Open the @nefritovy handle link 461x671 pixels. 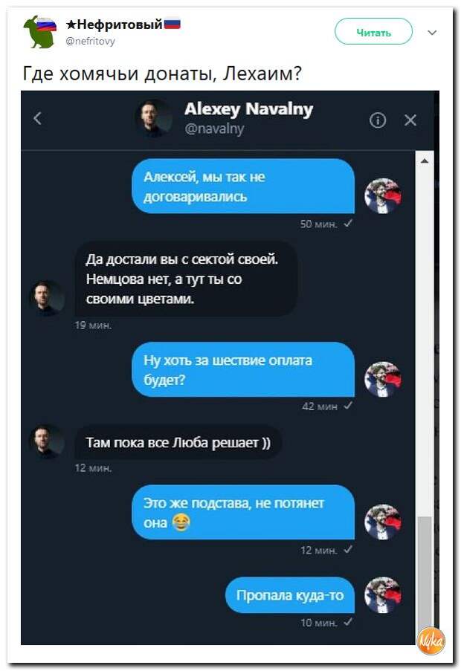point(90,42)
